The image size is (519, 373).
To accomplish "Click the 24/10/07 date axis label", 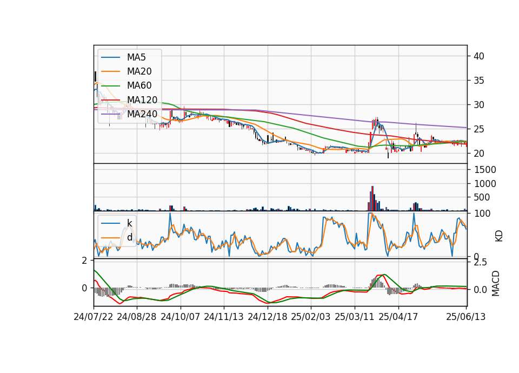I will click(x=181, y=317).
